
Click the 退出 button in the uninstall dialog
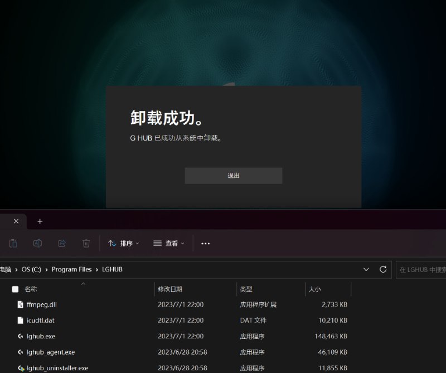tap(234, 176)
